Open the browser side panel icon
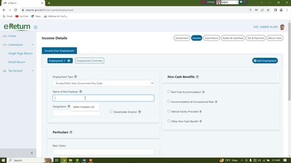 pyautogui.click(x=275, y=10)
